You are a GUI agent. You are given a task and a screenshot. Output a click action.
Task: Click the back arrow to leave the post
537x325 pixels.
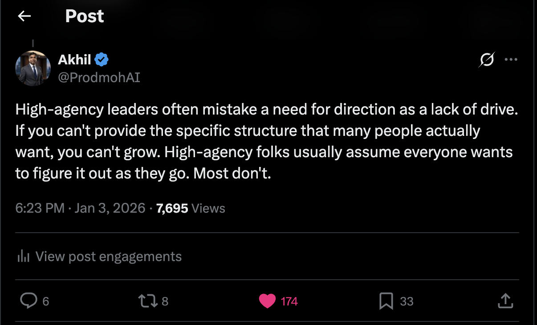pos(24,16)
